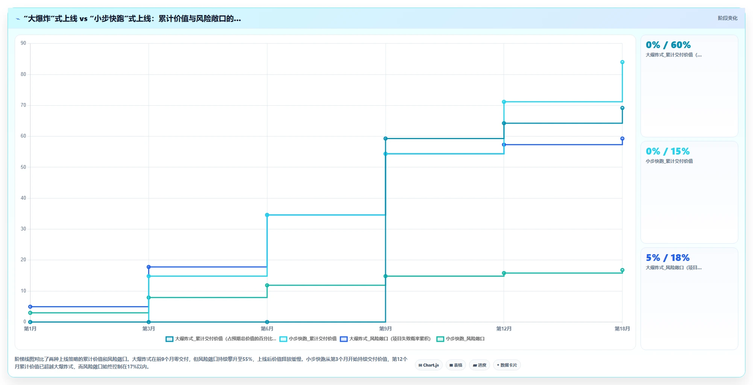Select the 小步快跑 value point at 第9月 (54)

point(386,154)
